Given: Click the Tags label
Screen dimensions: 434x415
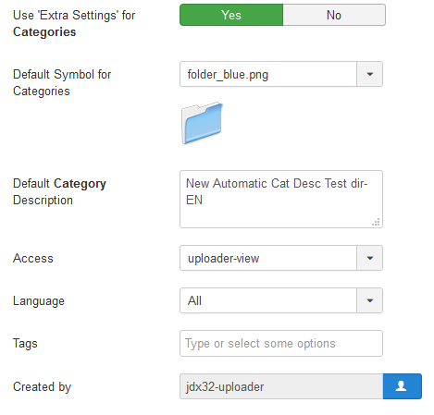Looking at the screenshot, I should coord(25,344).
